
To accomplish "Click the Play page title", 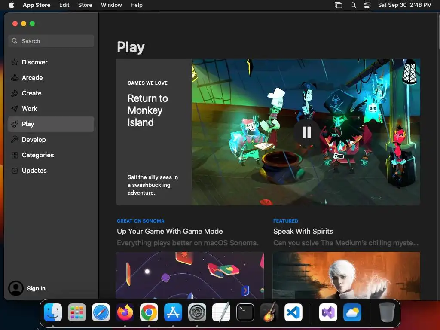I will point(131,47).
